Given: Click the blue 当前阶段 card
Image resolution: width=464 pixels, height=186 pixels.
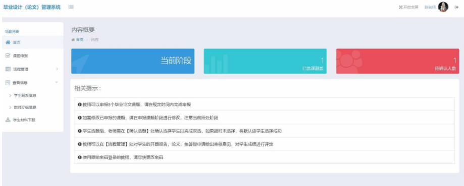Looking at the screenshot, I should click(133, 61).
